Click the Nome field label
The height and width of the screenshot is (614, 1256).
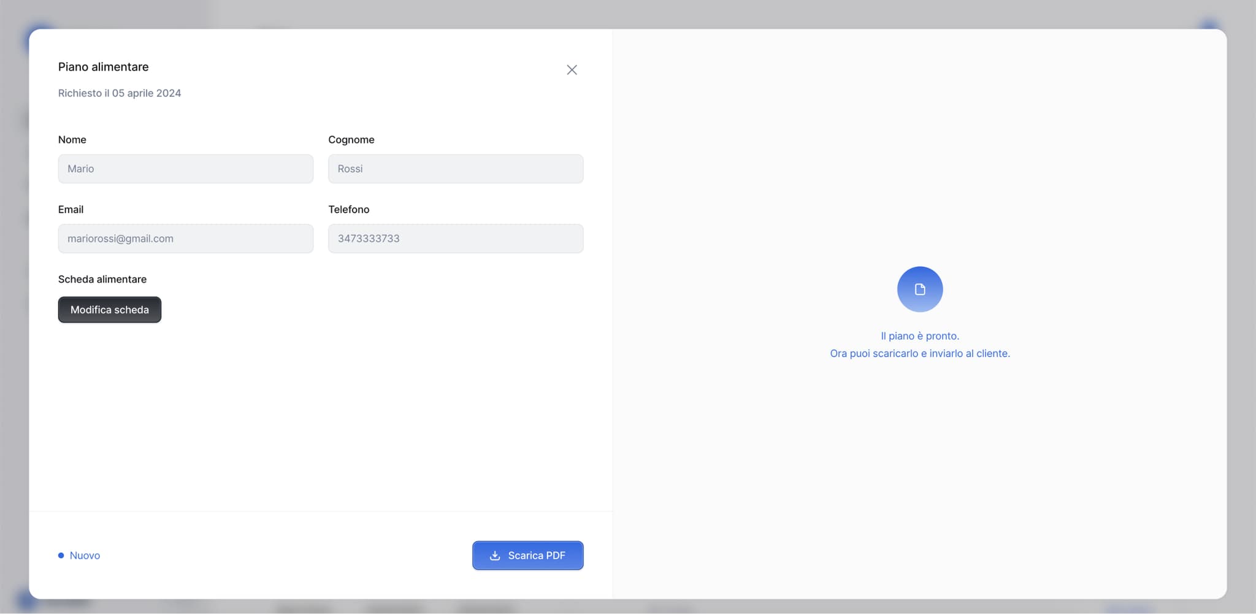click(72, 140)
